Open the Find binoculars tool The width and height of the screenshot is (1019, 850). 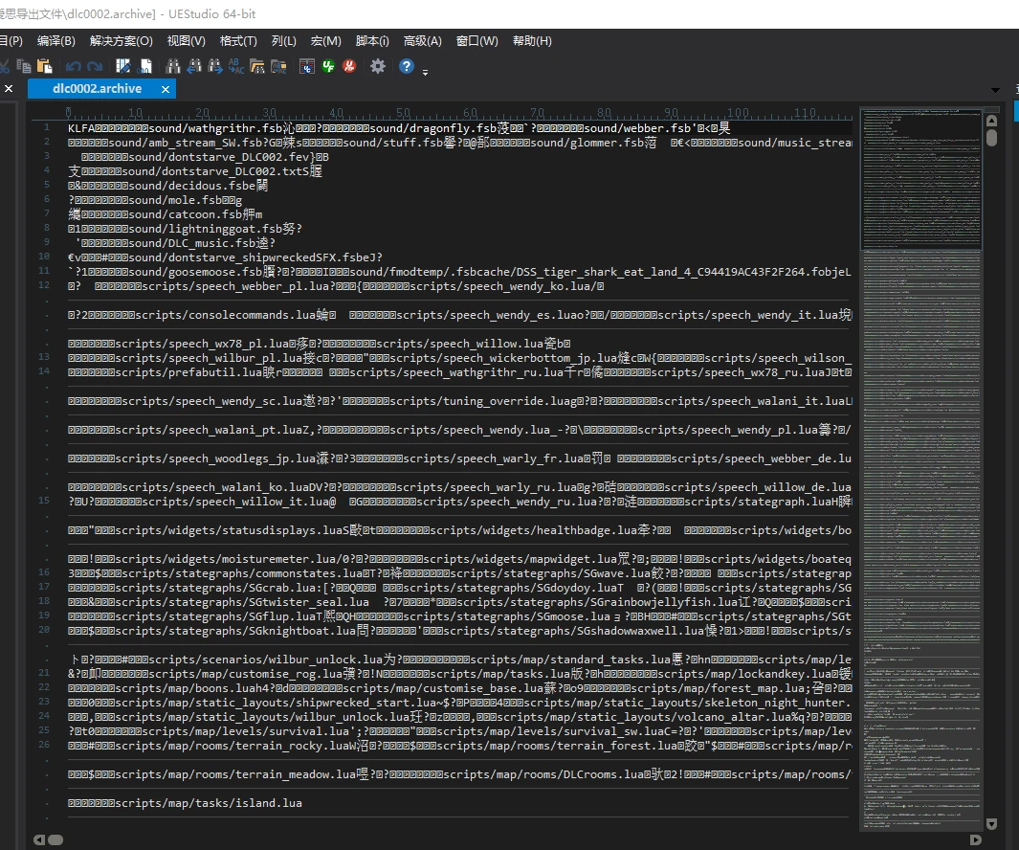click(173, 66)
